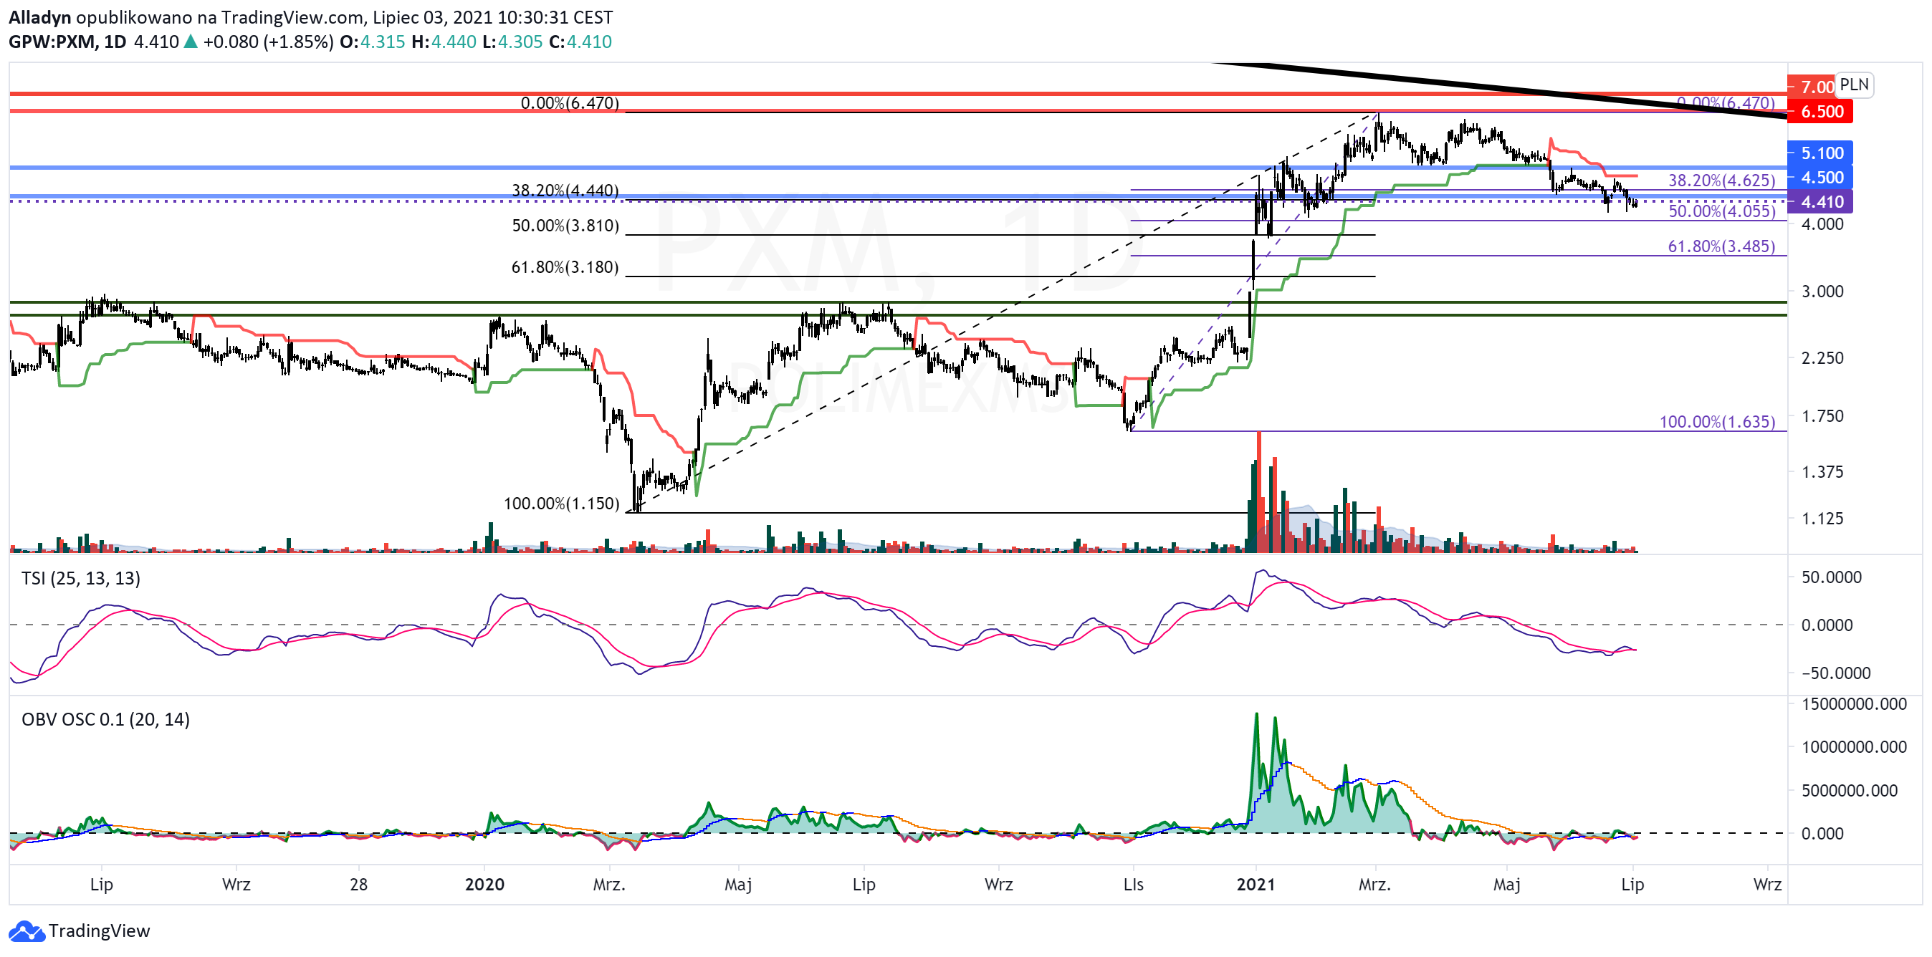Click the LIs label on time axis
The height and width of the screenshot is (957, 1932).
[1133, 885]
